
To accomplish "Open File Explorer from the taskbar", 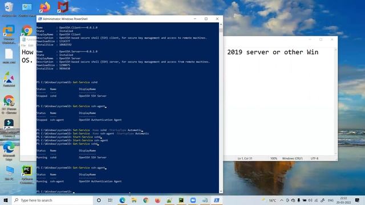I will tap(134, 200).
